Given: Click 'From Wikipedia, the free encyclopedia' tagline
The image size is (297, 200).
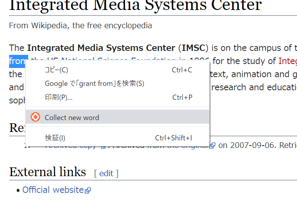Looking at the screenshot, I should coord(80,25).
